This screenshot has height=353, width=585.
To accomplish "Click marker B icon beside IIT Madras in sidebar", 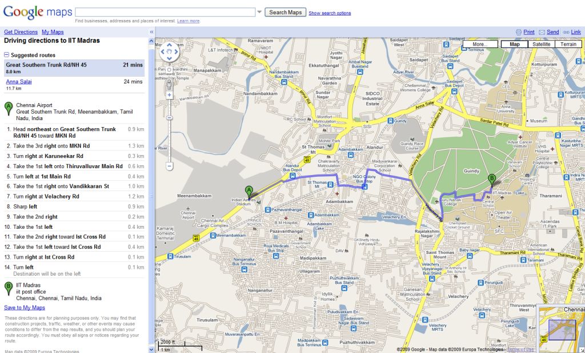I will pos(8,288).
